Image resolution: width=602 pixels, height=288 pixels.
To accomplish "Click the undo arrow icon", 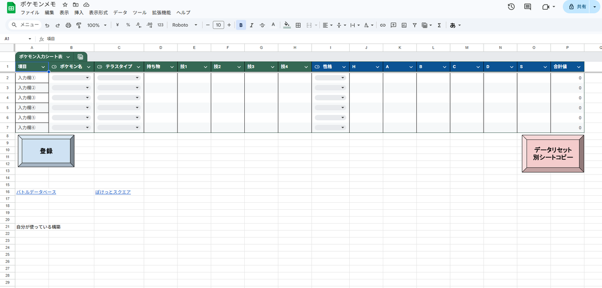I will 47,25.
